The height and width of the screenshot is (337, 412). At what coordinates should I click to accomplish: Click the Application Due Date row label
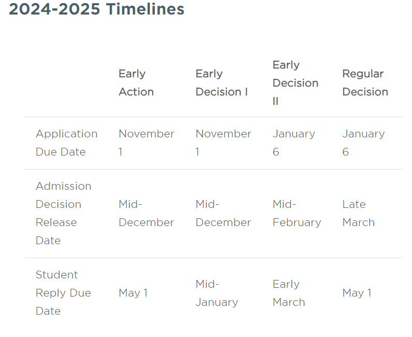[66, 143]
